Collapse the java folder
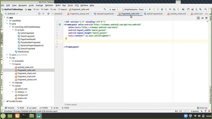212x119 pixels. pyautogui.click(x=7, y=24)
